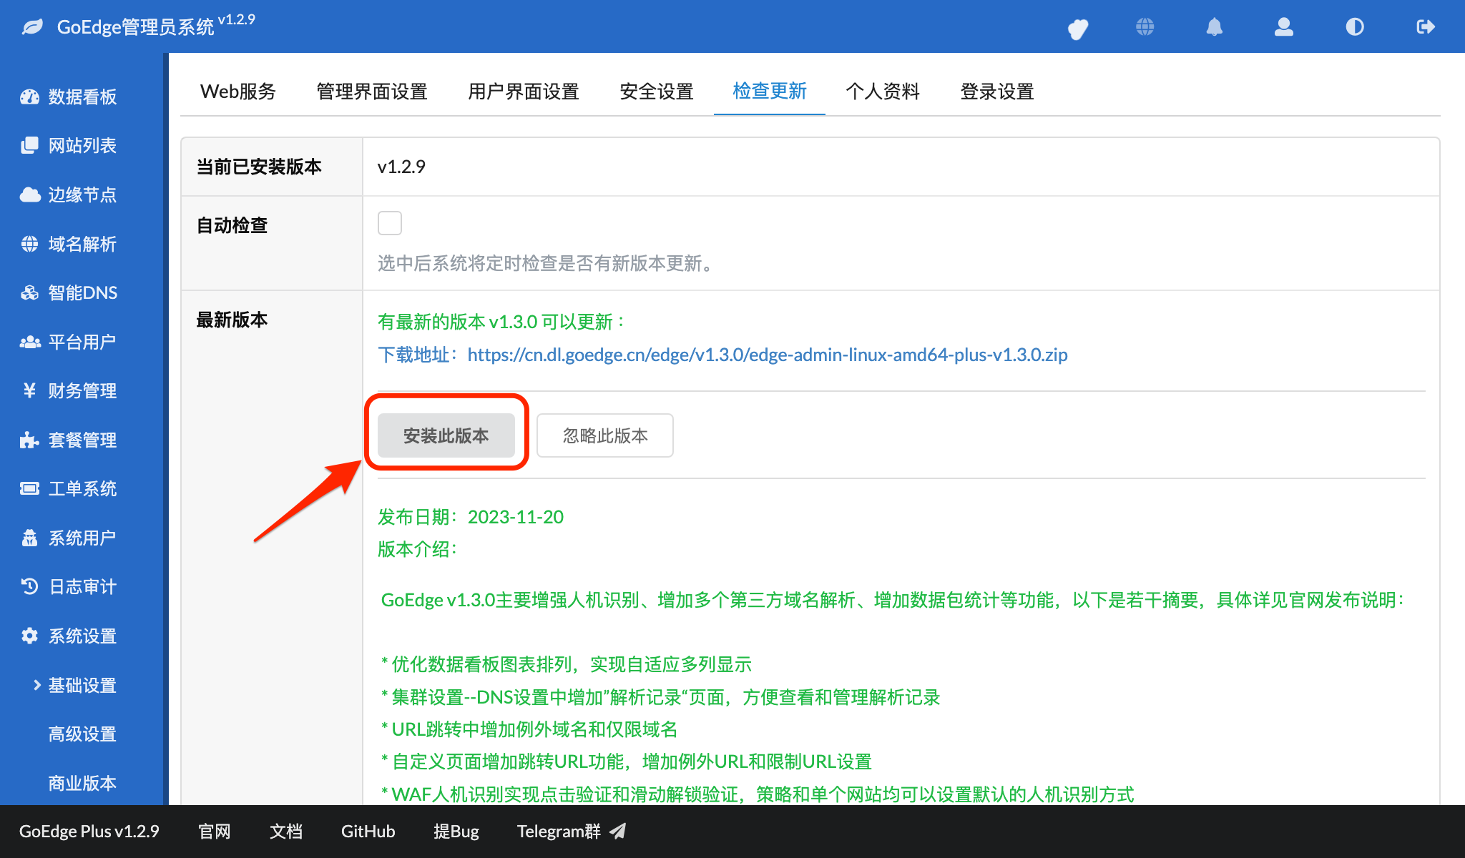The height and width of the screenshot is (858, 1465).
Task: Click the 平台用户 users icon
Action: click(29, 342)
